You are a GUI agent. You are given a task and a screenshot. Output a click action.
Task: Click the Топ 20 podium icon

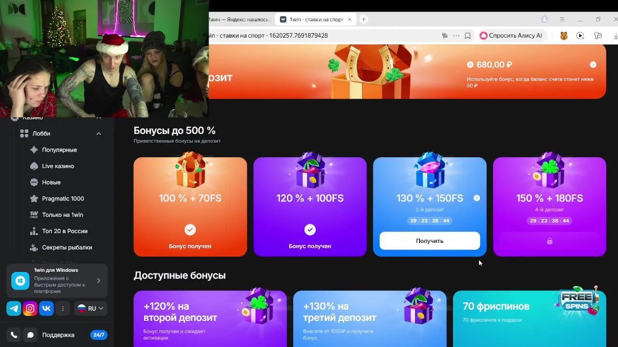click(34, 231)
